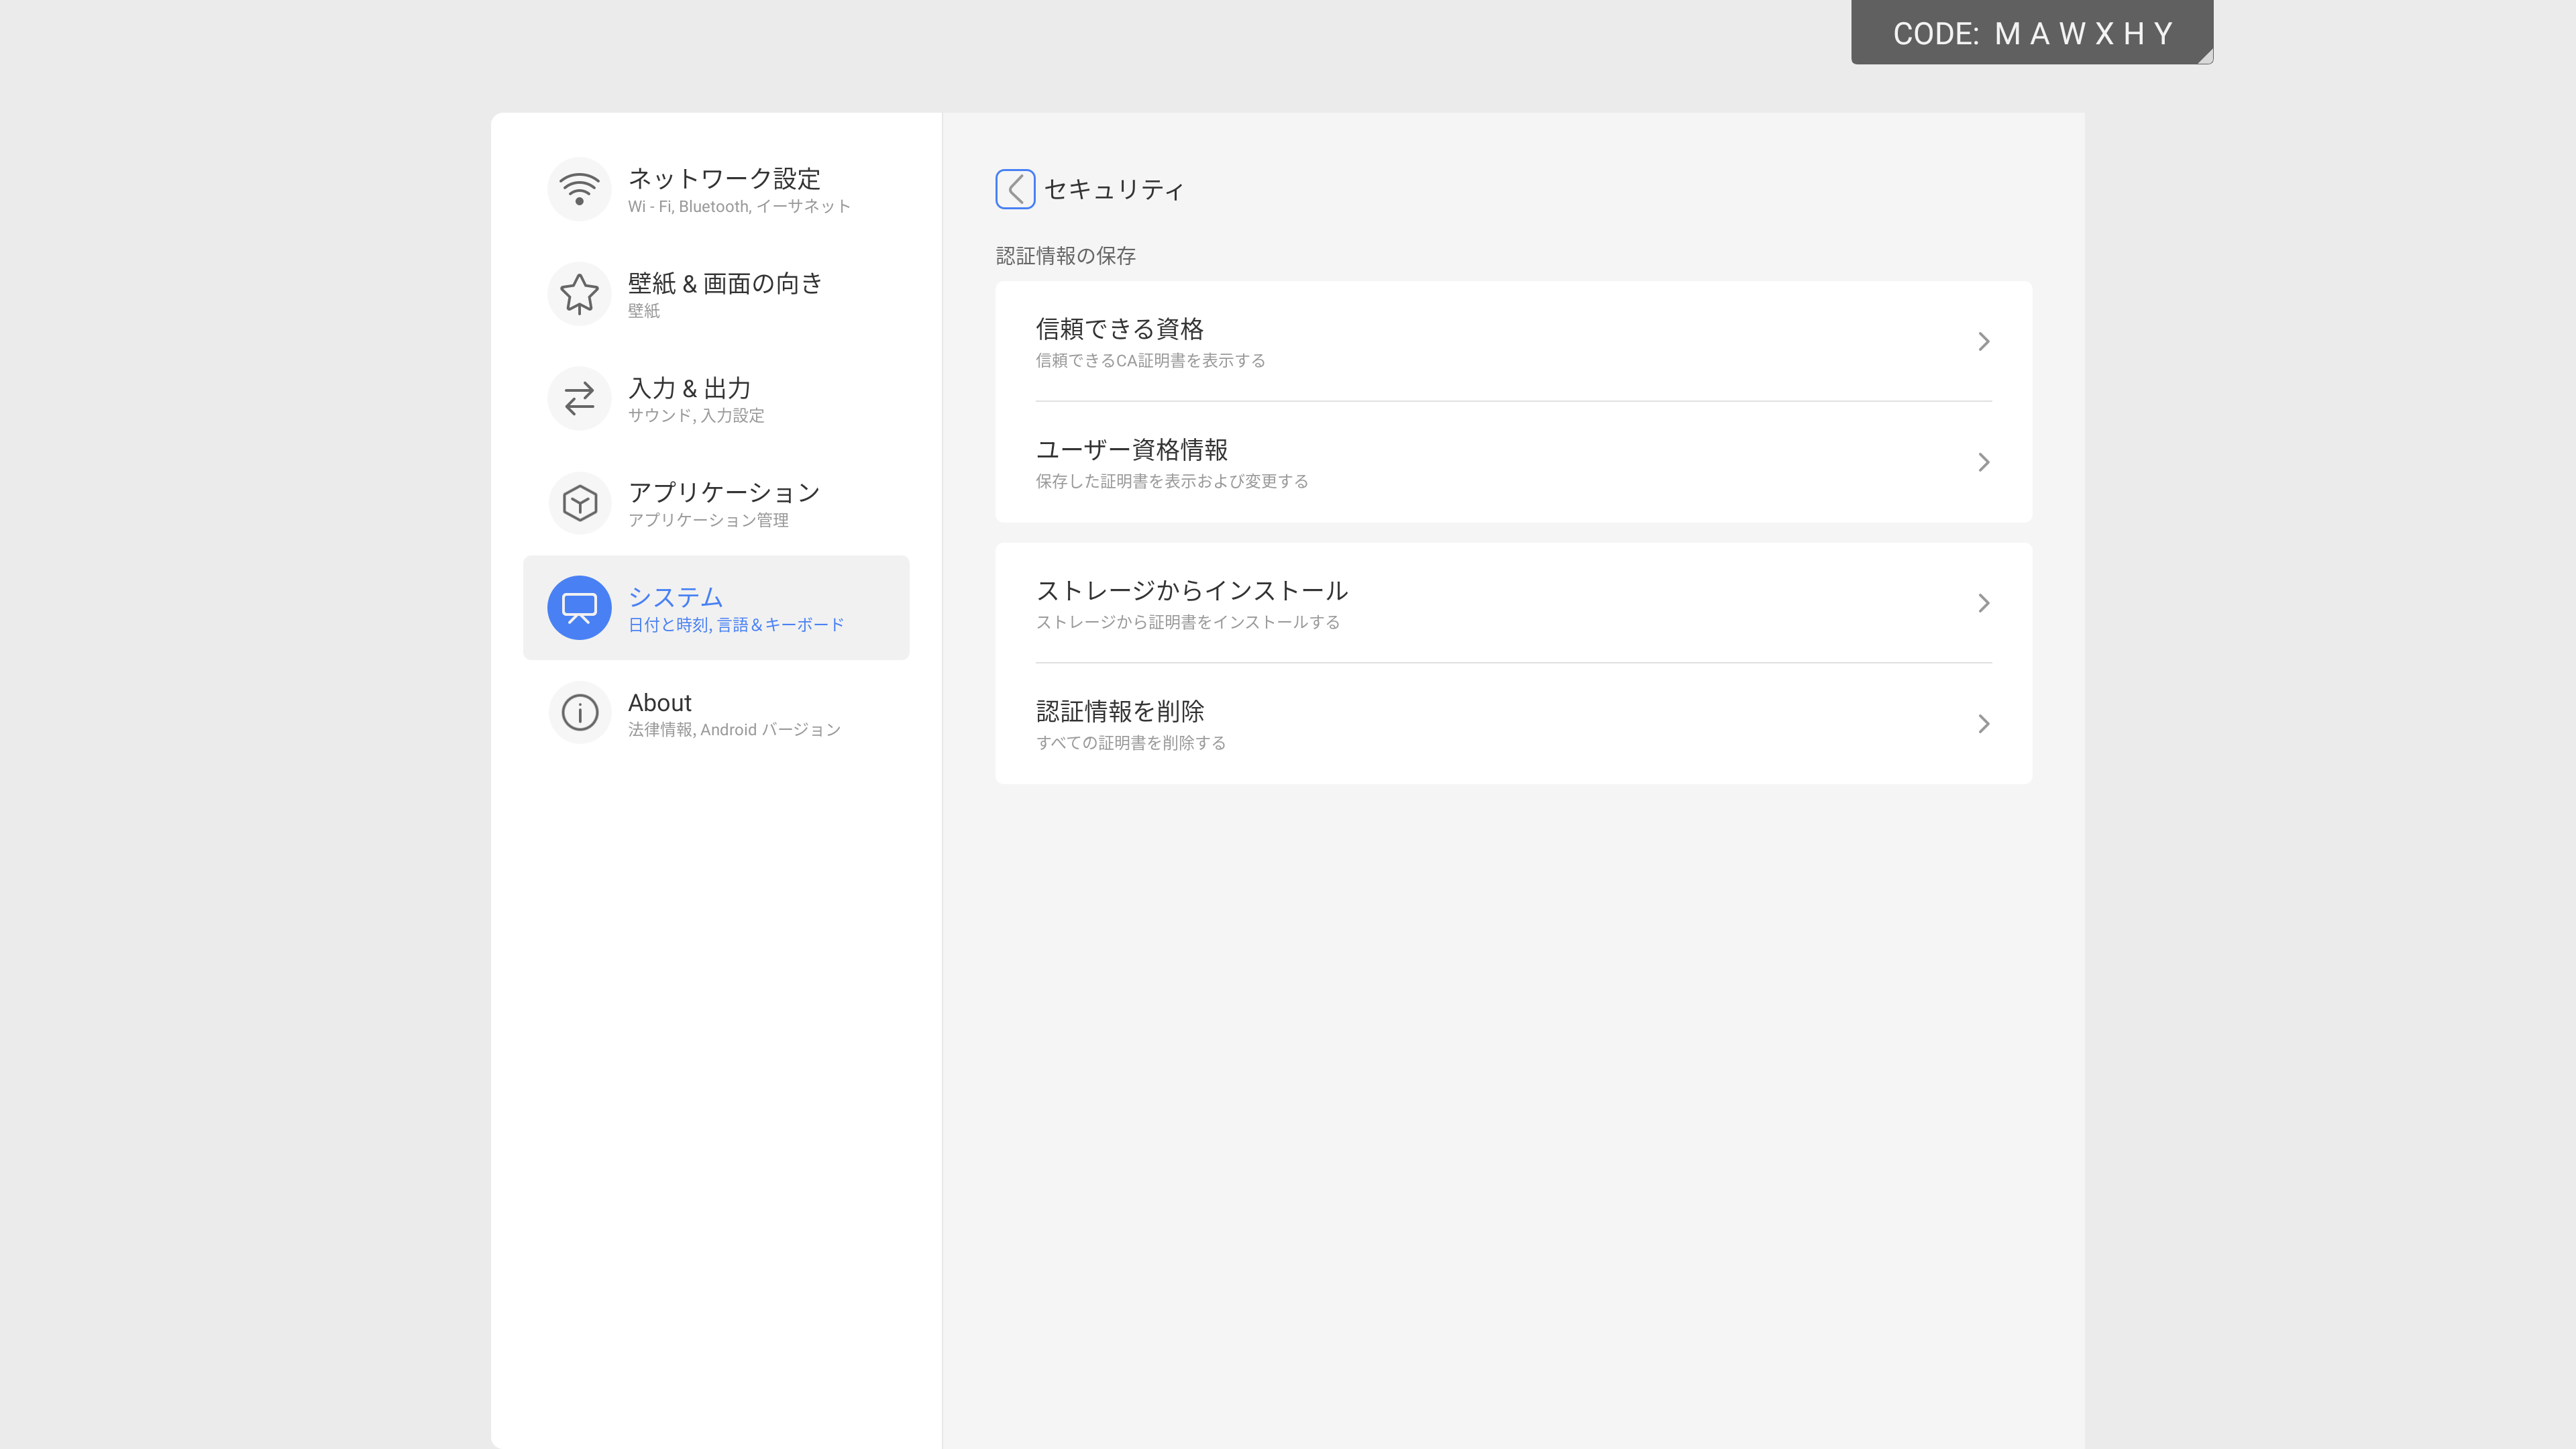The width and height of the screenshot is (2576, 1449).
Task: Expand 認証情報を削除 chevron arrow
Action: 1983,724
